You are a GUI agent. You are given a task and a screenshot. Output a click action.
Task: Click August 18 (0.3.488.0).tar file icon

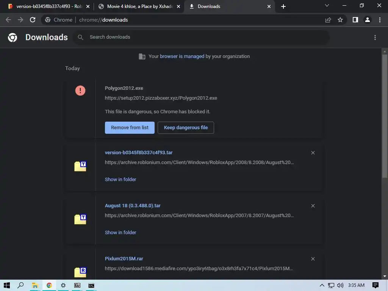coord(80,219)
